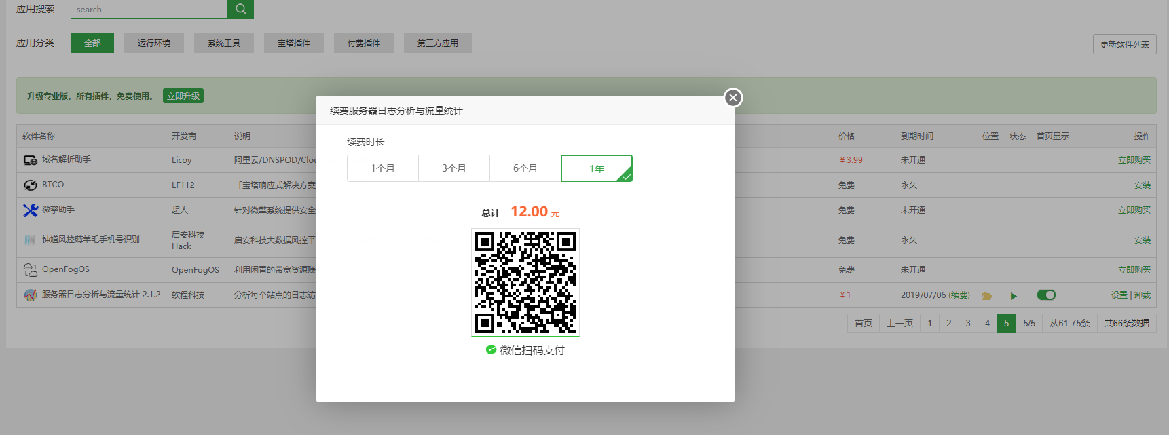
Task: Click in the application search field
Action: [149, 9]
